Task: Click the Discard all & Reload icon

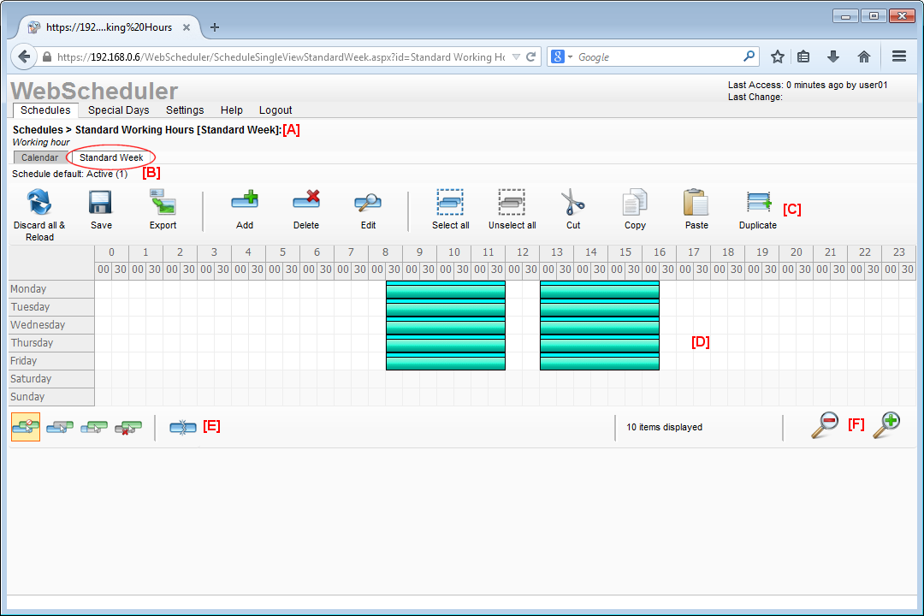Action: coord(39,203)
